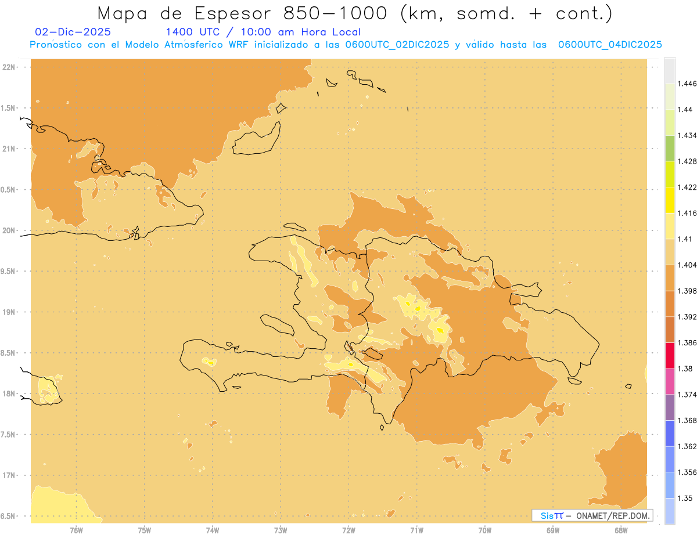Click the legend value '1.398'
Viewport: 697px width, 538px height.
pyautogui.click(x=687, y=291)
